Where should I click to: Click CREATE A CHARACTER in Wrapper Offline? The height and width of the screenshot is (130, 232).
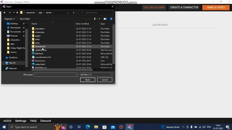click(184, 7)
